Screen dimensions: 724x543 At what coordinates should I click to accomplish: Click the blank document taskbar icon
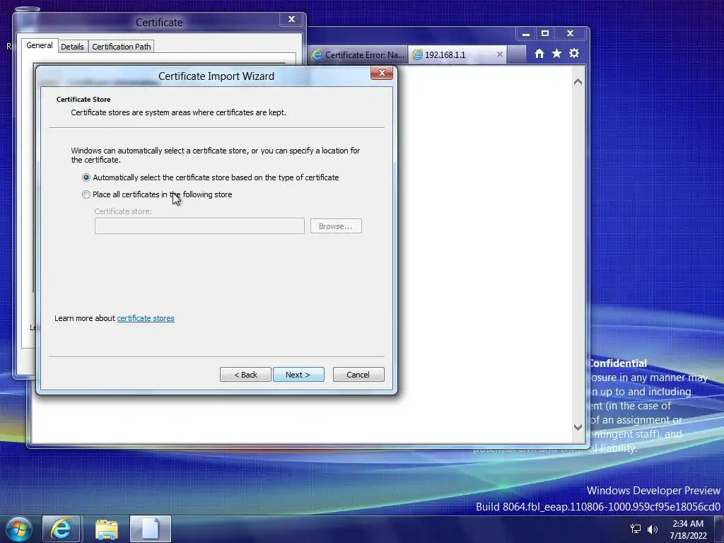(151, 529)
